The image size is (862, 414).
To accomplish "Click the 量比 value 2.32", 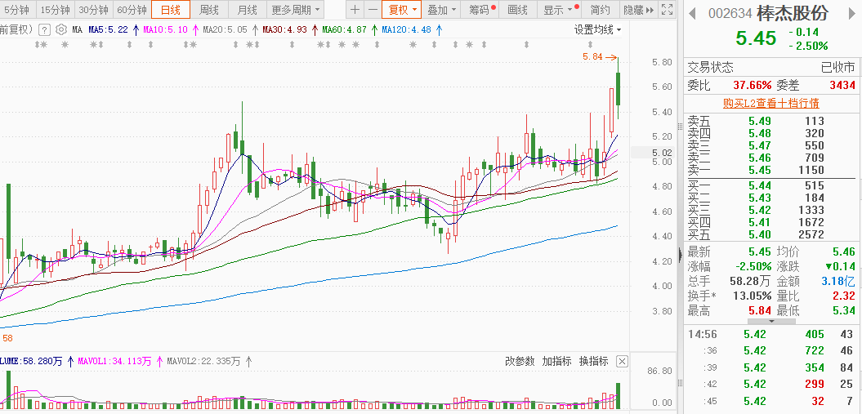I will pyautogui.click(x=844, y=296).
